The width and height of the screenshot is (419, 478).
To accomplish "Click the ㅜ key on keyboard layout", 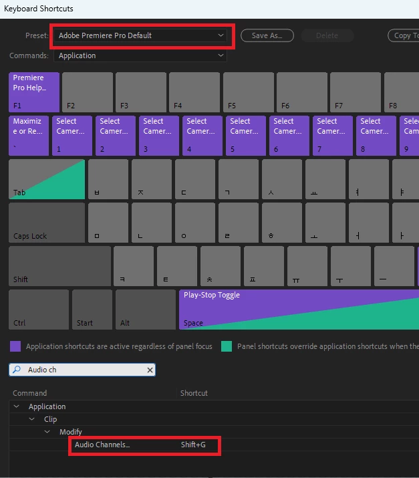I will [x=351, y=266].
